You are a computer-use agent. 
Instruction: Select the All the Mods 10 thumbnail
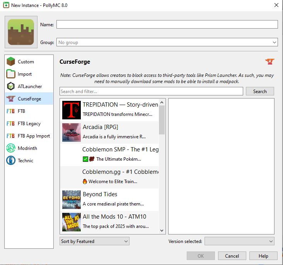click(72, 222)
